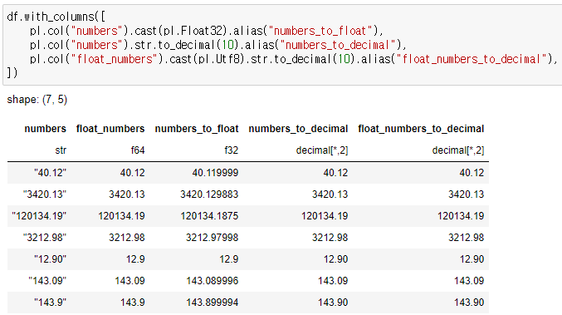
Task: Click value 143.899994 in numbers_to_float
Action: pyautogui.click(x=213, y=303)
